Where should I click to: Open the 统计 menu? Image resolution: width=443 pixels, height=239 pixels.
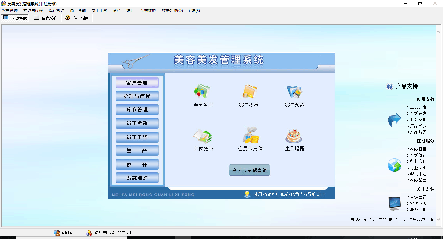(x=130, y=11)
